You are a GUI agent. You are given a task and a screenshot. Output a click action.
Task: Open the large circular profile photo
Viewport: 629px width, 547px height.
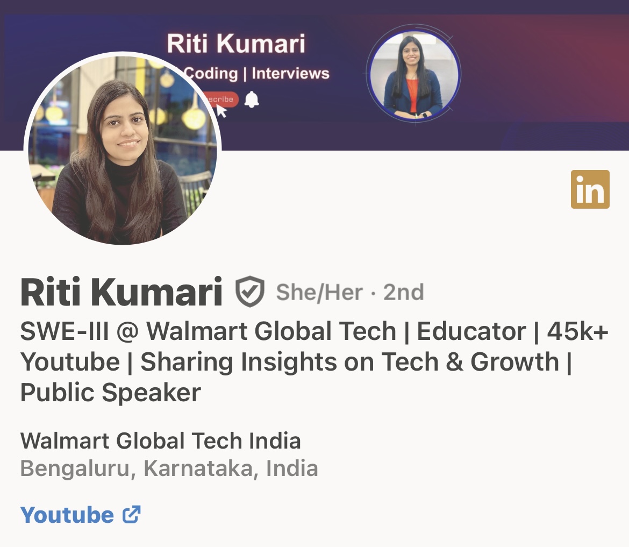click(x=123, y=148)
